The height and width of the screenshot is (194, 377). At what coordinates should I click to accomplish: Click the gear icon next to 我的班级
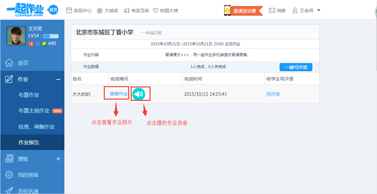point(9,175)
